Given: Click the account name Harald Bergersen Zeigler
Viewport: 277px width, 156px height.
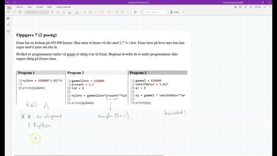Looking at the screenshot, I should click(x=233, y=3).
